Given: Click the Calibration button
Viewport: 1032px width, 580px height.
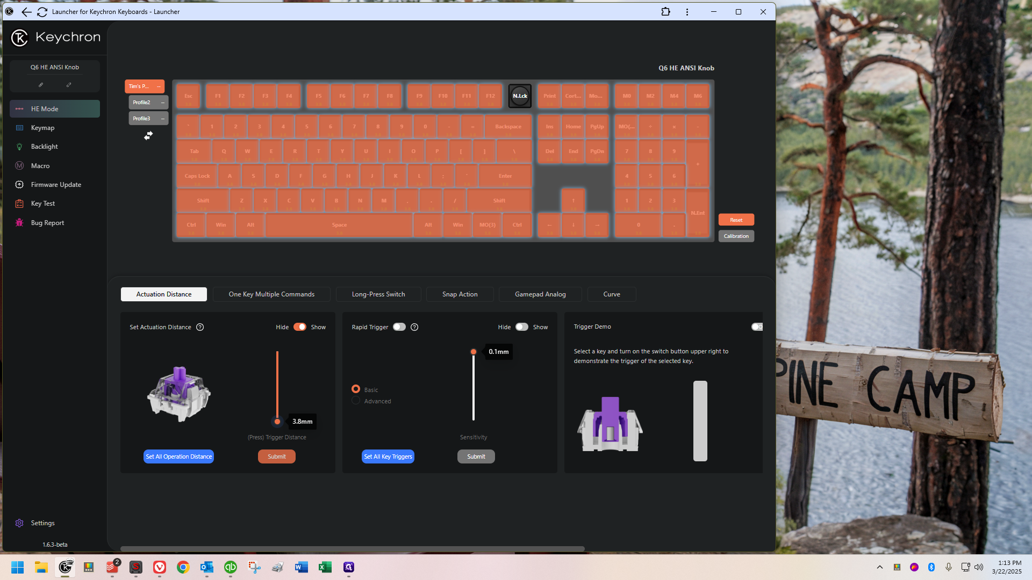Looking at the screenshot, I should [x=736, y=236].
